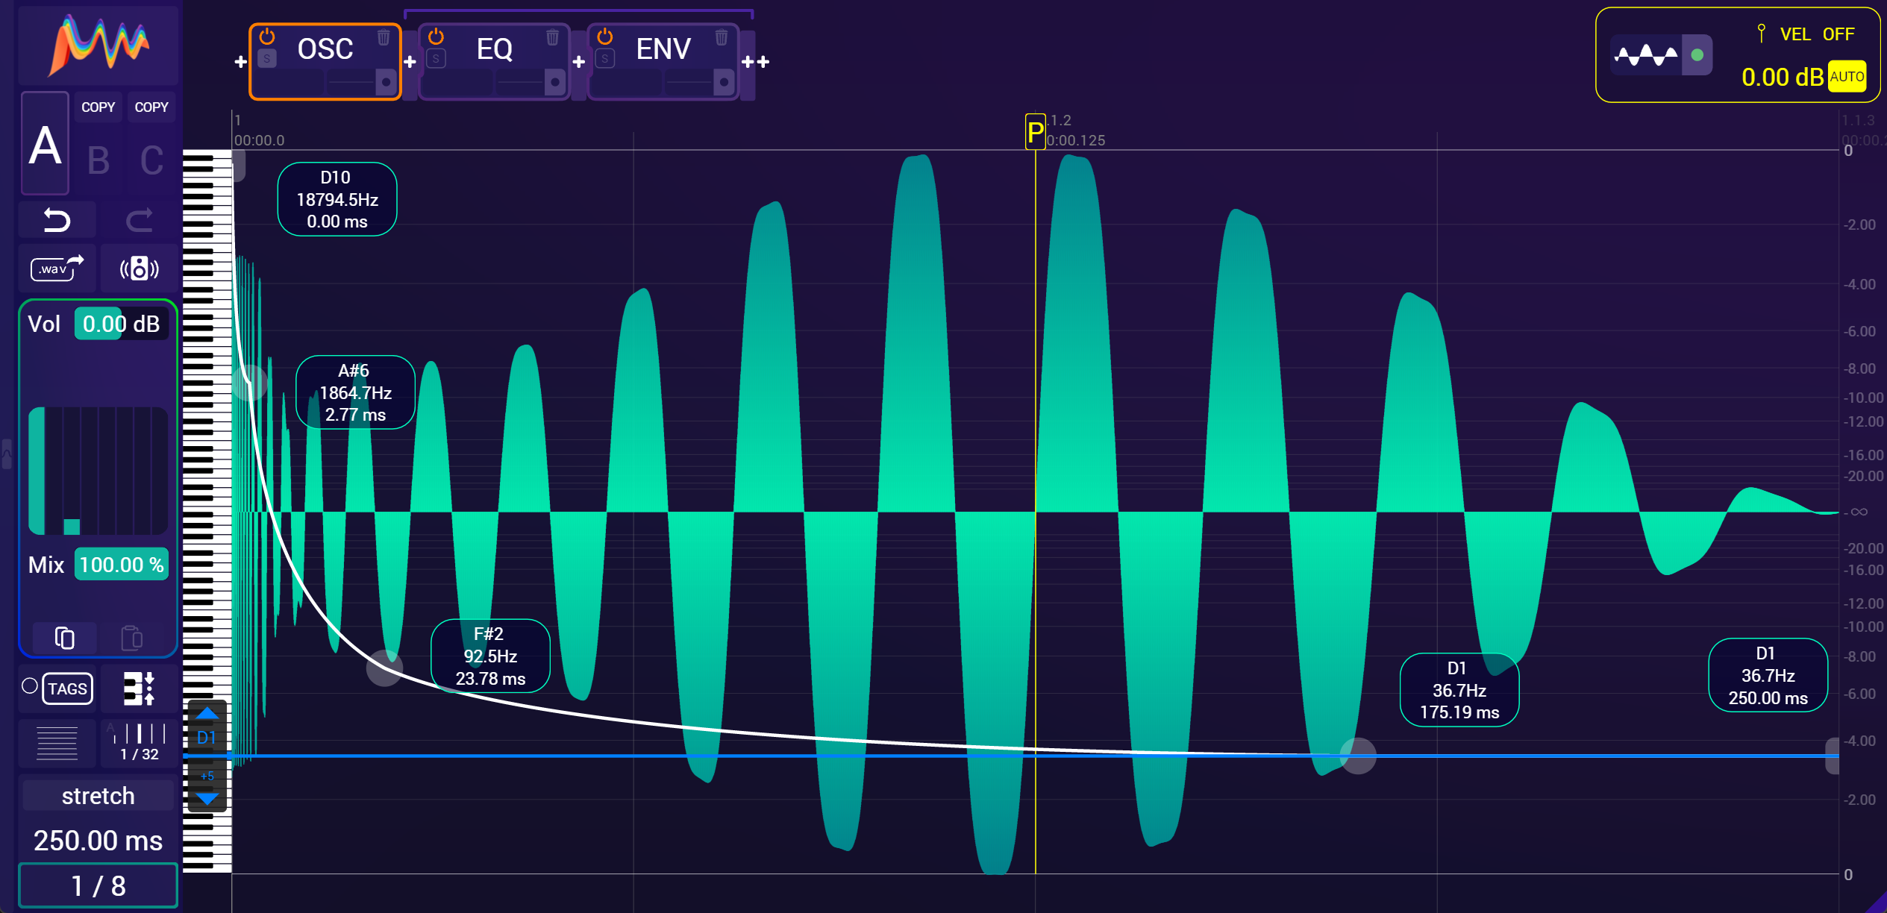Viewport: 1887px width, 913px height.
Task: Click the dot button on the OSC module
Action: (x=386, y=81)
